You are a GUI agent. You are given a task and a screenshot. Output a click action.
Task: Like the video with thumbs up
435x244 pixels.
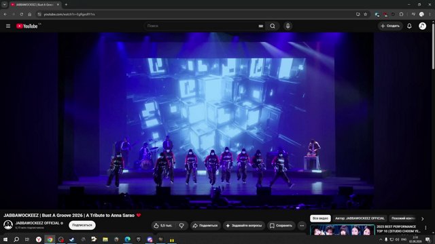(x=163, y=226)
